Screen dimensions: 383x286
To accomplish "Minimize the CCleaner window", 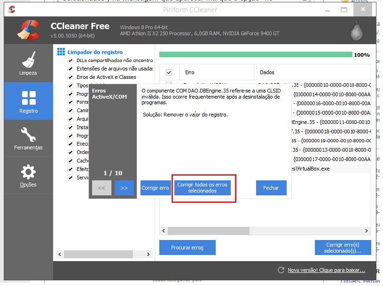I will [x=328, y=10].
